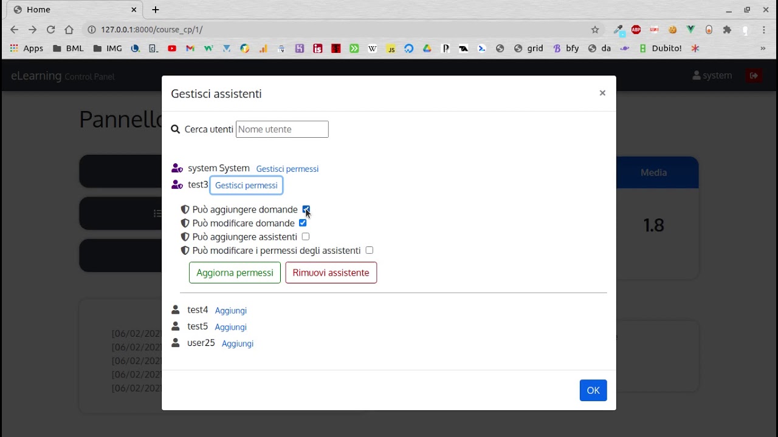
Task: Click the browser profile avatar icon
Action: (x=745, y=30)
